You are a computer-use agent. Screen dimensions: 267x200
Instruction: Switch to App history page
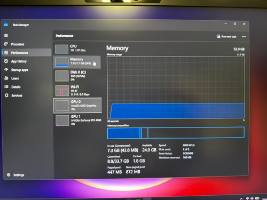(x=27, y=61)
